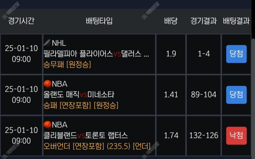Click the blue 당첨 badge for Orlando bet
Viewport: 255px width, 159px height.
[236, 95]
